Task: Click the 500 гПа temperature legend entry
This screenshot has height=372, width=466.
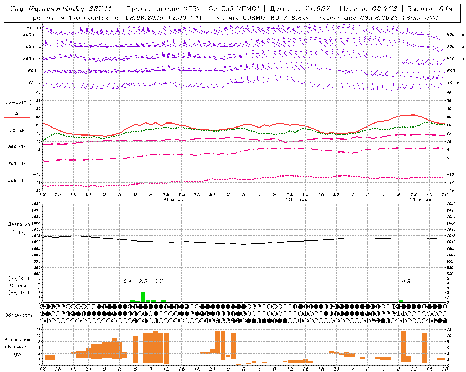Action: [x=17, y=180]
